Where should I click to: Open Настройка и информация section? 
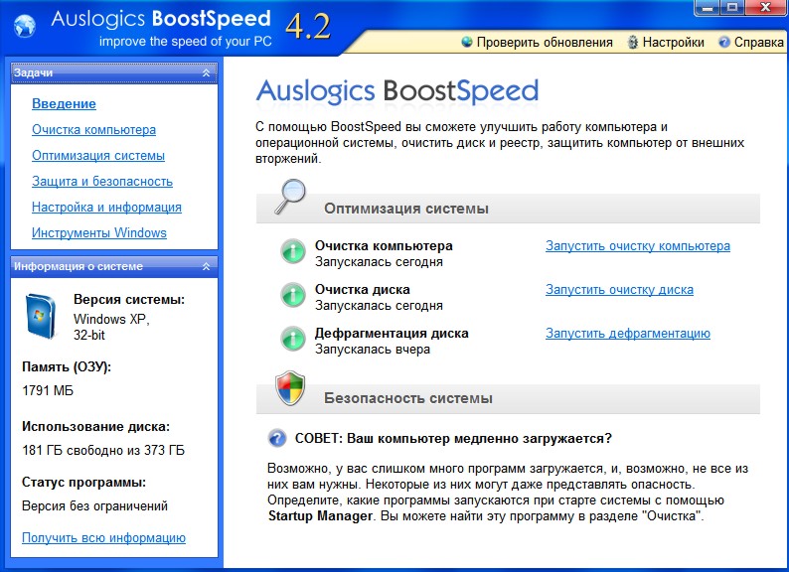pyautogui.click(x=106, y=208)
